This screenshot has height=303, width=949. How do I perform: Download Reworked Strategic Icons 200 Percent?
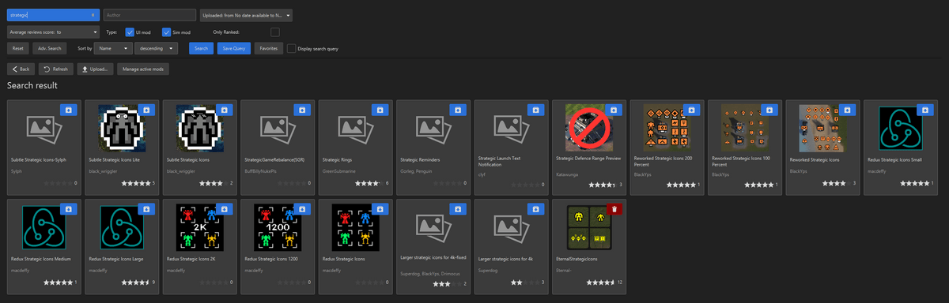692,109
